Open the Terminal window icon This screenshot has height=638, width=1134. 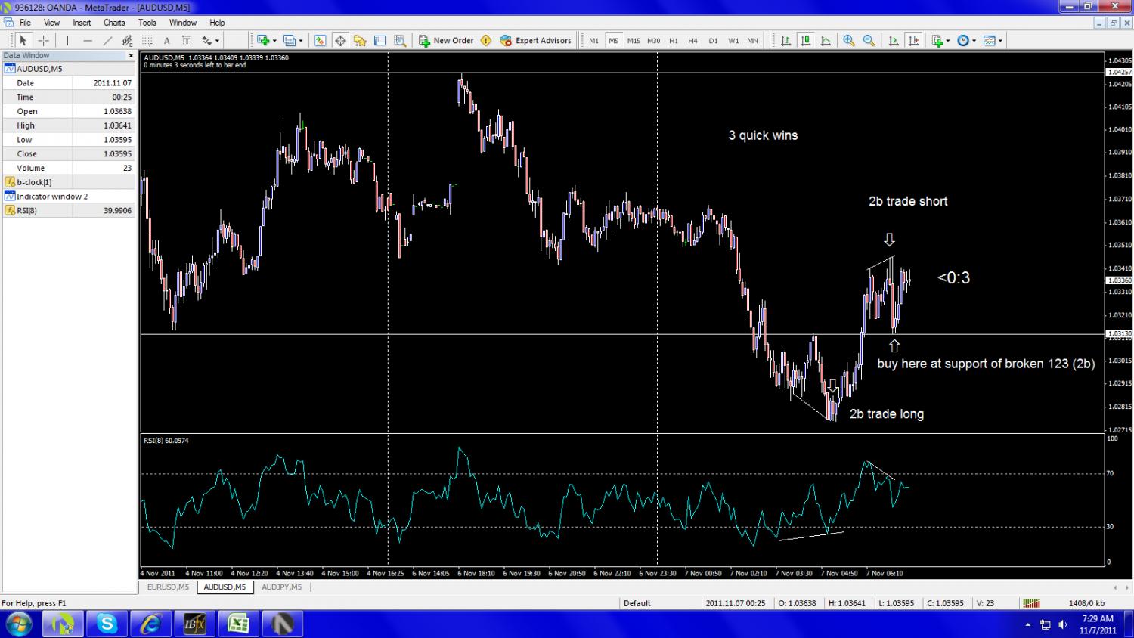click(x=380, y=40)
